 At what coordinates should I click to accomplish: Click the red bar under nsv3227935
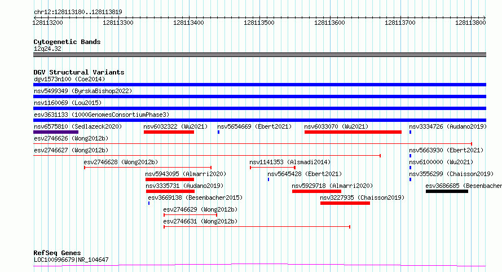[x=345, y=203]
